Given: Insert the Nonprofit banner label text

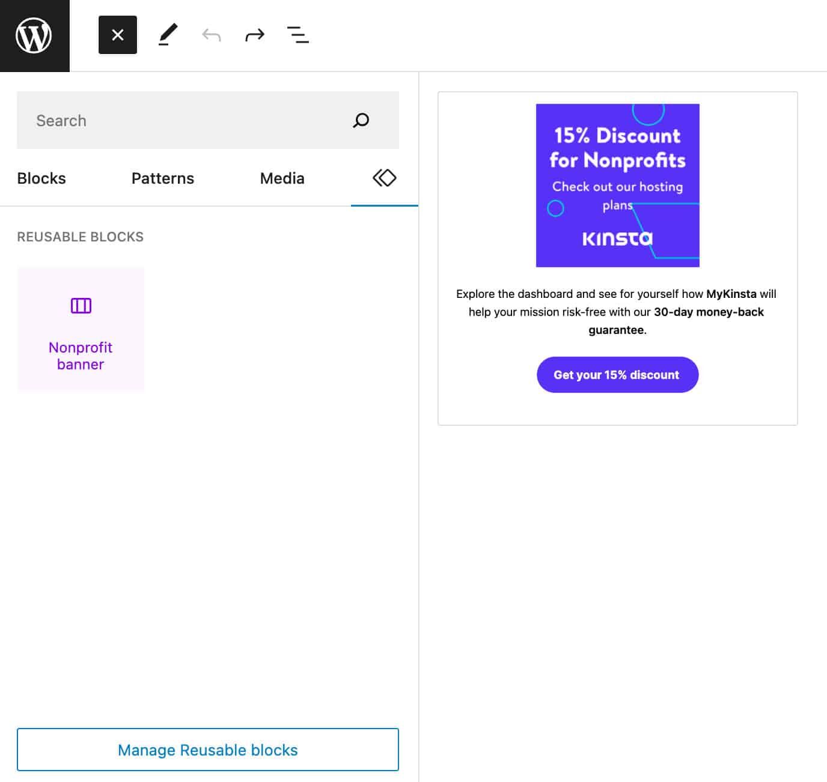Looking at the screenshot, I should coord(81,356).
